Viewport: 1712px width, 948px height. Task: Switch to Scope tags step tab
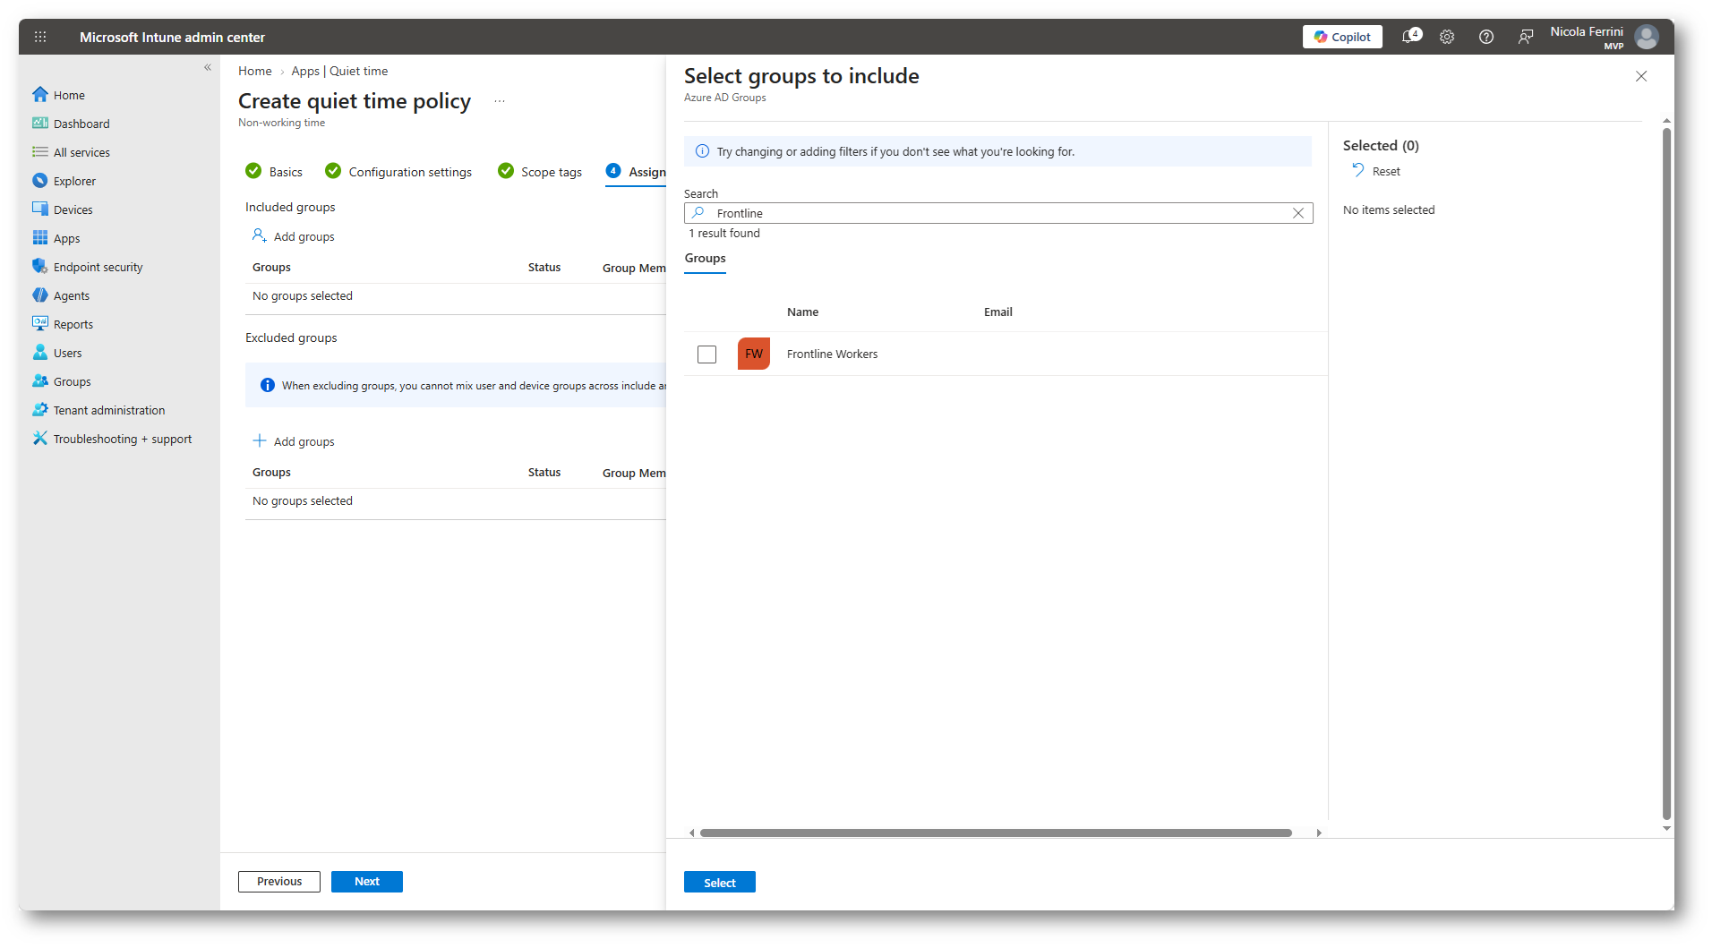click(x=540, y=171)
